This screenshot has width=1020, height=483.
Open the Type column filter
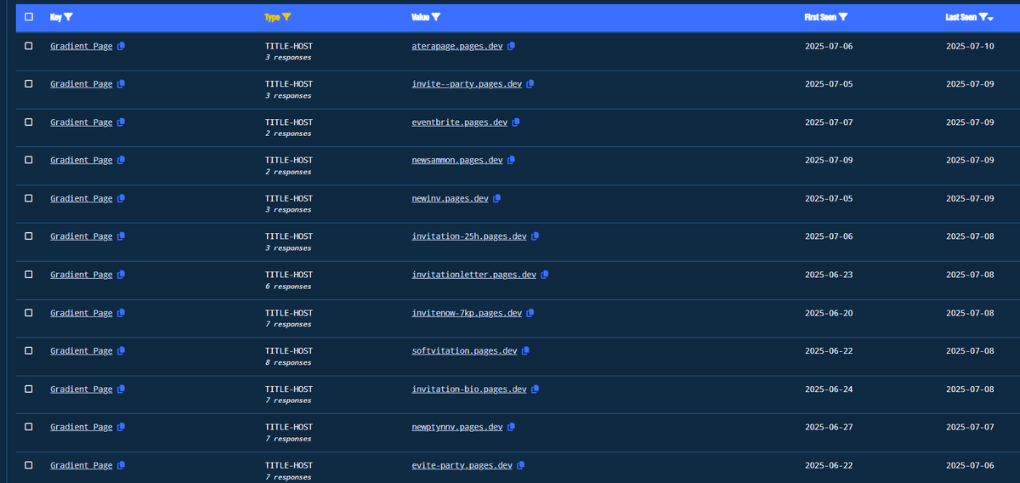point(286,17)
